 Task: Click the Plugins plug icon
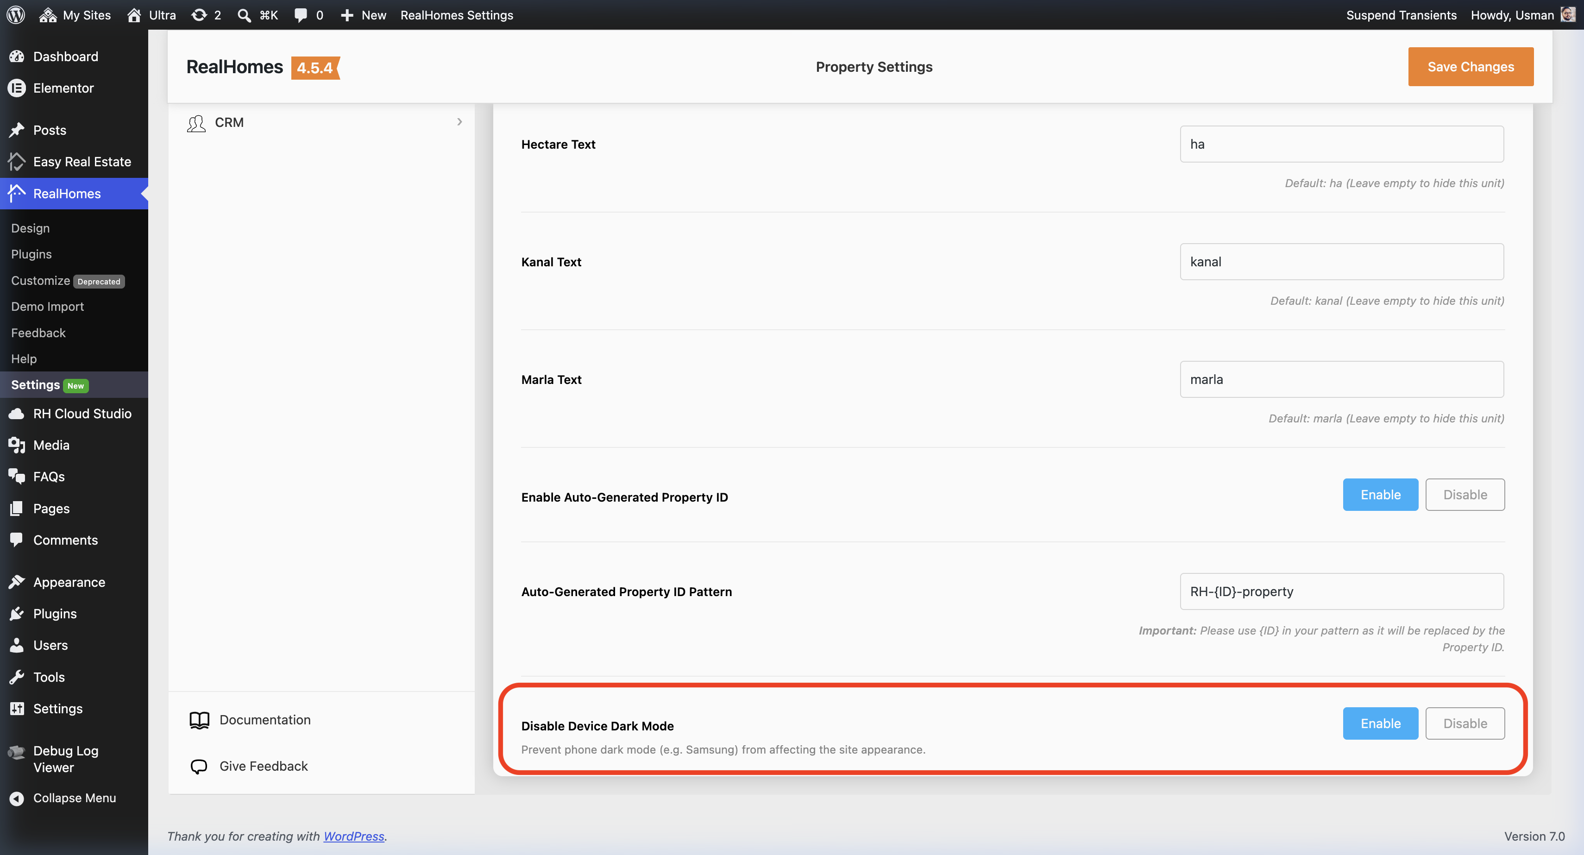click(x=17, y=613)
